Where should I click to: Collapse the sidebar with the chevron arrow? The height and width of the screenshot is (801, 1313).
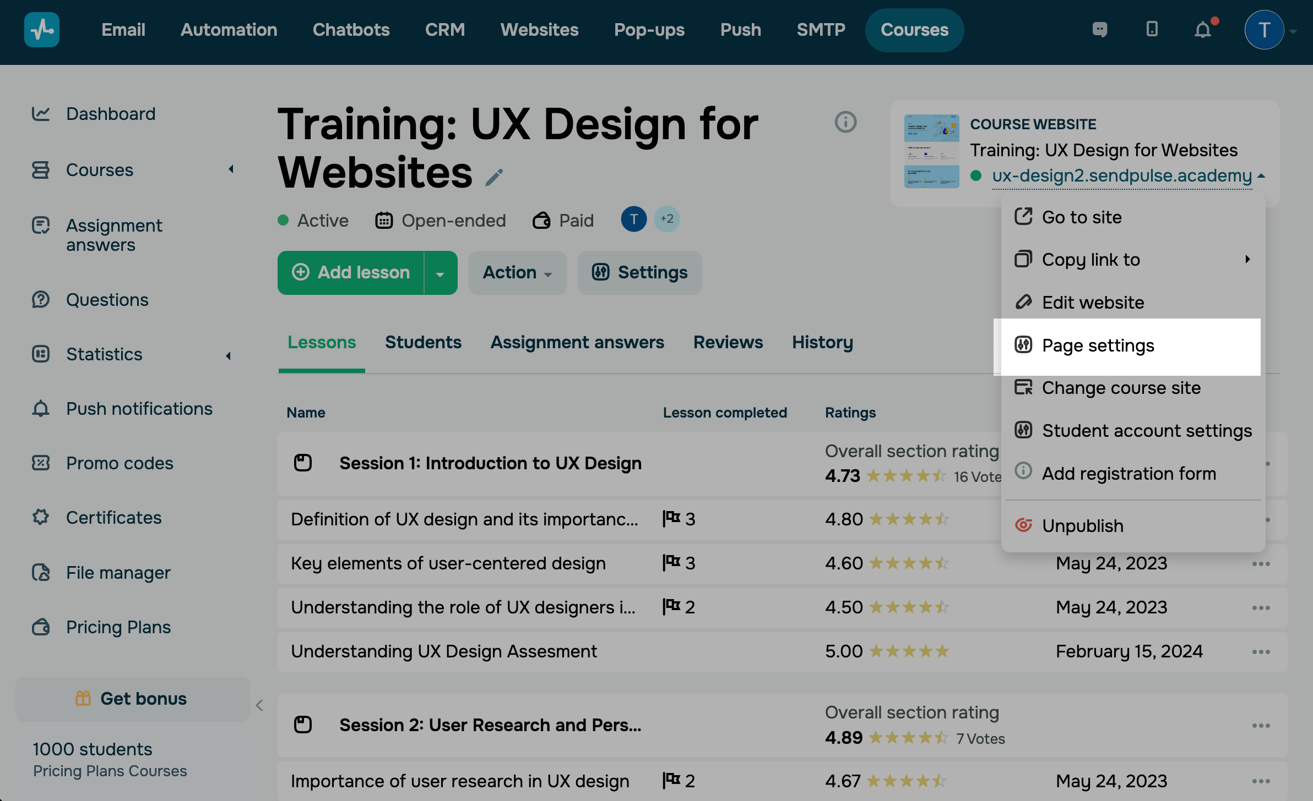pos(259,705)
